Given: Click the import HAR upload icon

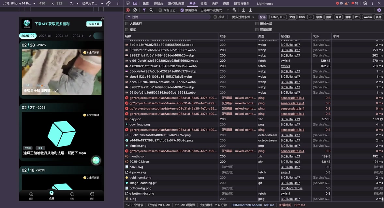Looking at the screenshot, I should tap(243, 10).
